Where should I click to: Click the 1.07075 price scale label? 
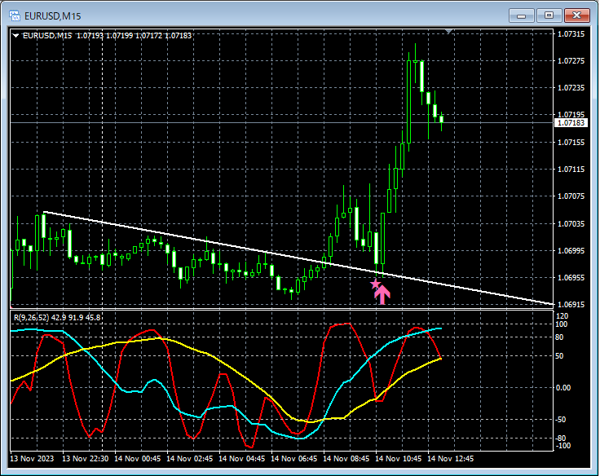coord(571,196)
